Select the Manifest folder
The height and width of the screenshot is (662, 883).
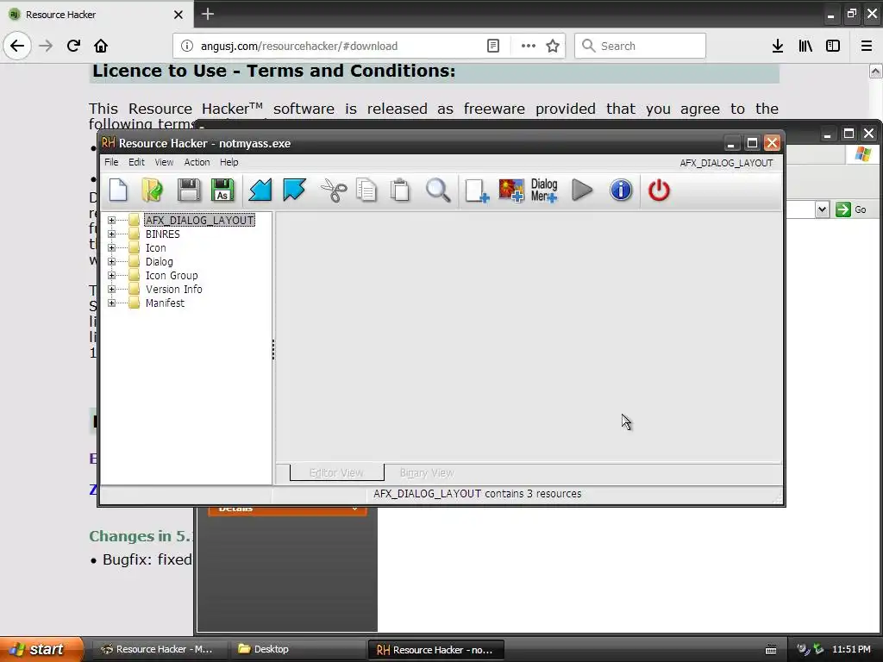tap(165, 303)
